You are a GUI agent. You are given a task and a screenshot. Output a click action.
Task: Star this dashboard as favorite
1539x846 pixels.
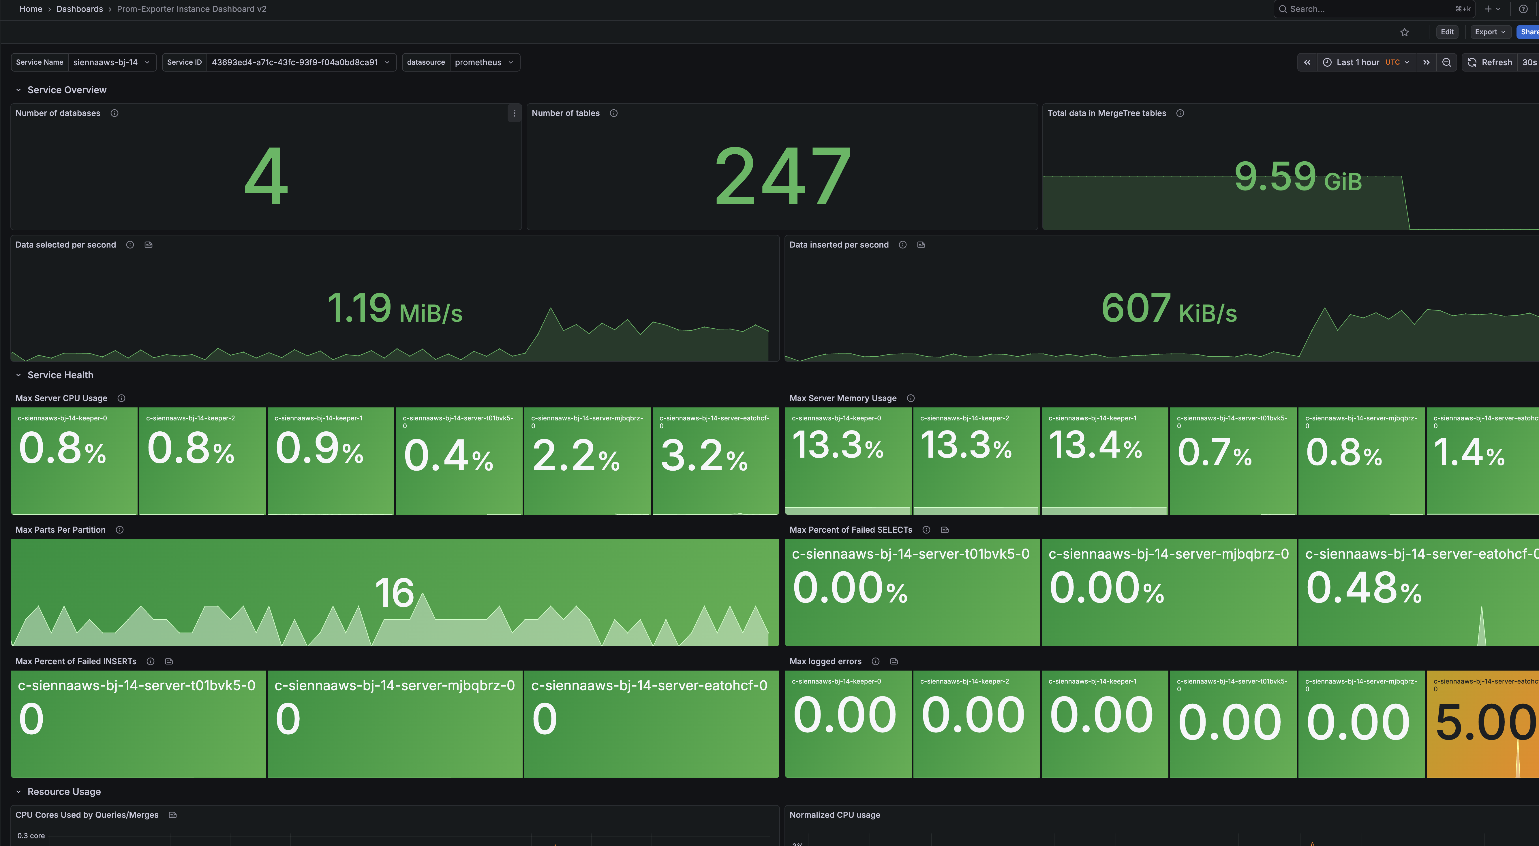point(1405,32)
